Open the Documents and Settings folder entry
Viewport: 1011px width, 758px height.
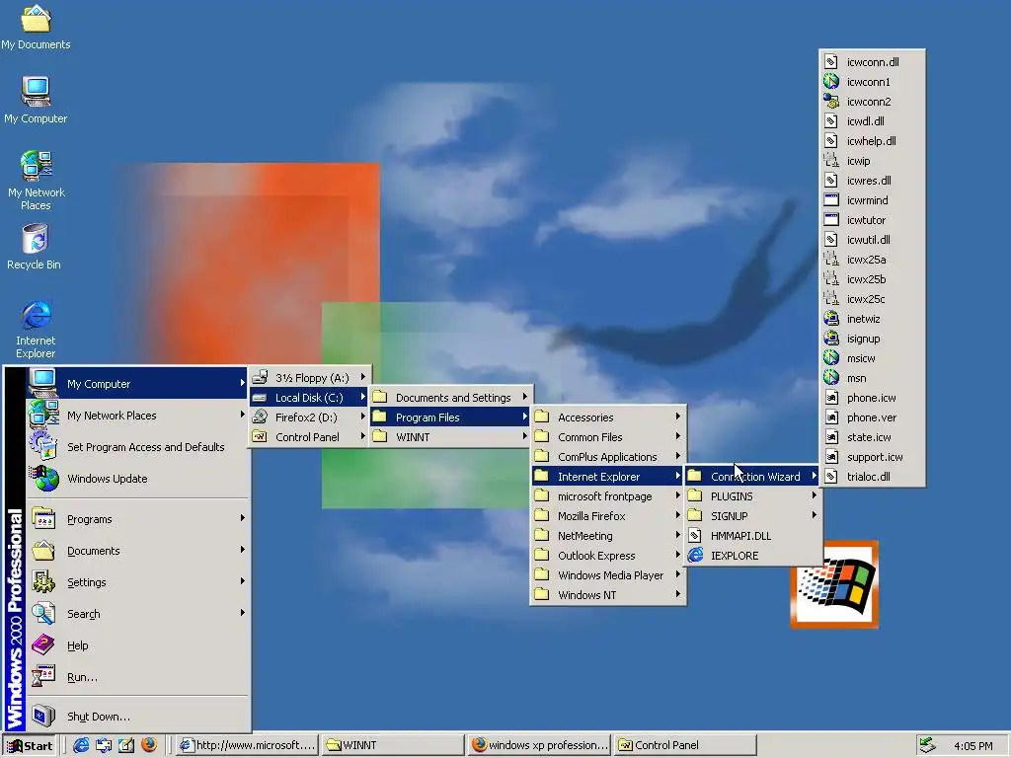click(x=450, y=398)
